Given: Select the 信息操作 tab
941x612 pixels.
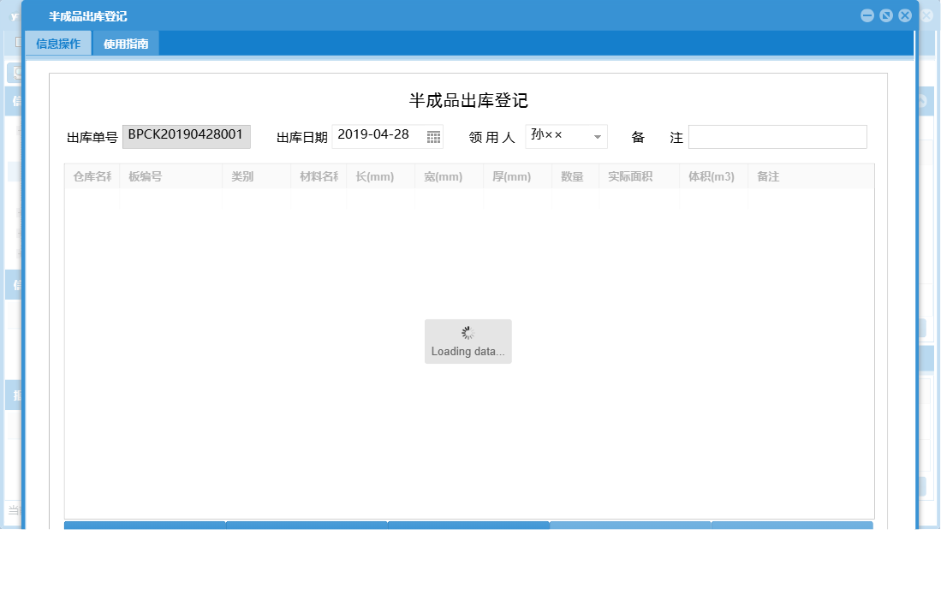Looking at the screenshot, I should 58,42.
